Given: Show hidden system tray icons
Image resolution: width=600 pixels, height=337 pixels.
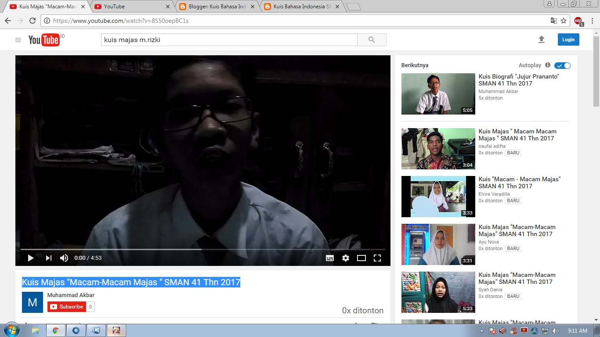Looking at the screenshot, I should click(482, 331).
